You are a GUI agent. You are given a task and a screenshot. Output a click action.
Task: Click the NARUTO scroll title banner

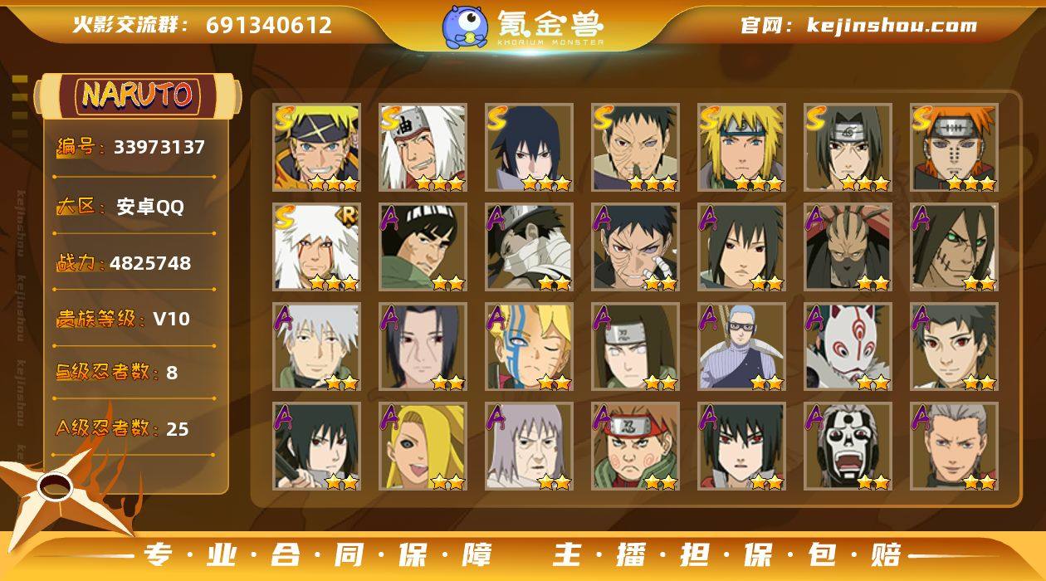(138, 95)
